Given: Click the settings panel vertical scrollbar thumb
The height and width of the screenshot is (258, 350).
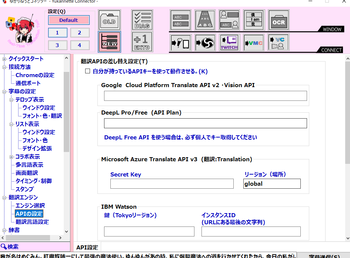Looking at the screenshot, I should pos(347,113).
